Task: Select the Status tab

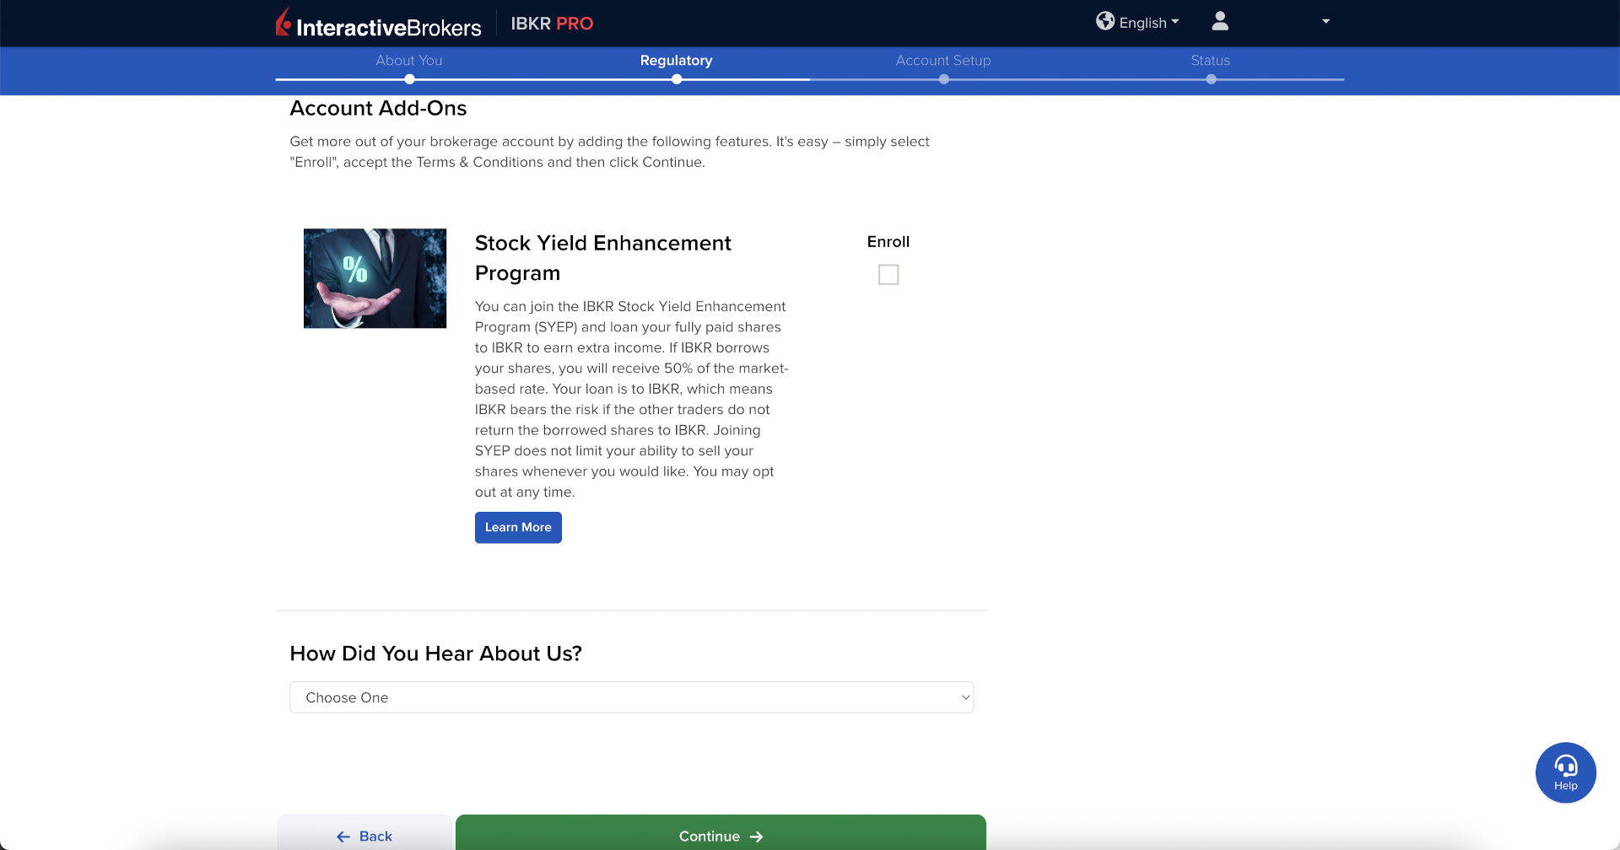Action: point(1210,61)
